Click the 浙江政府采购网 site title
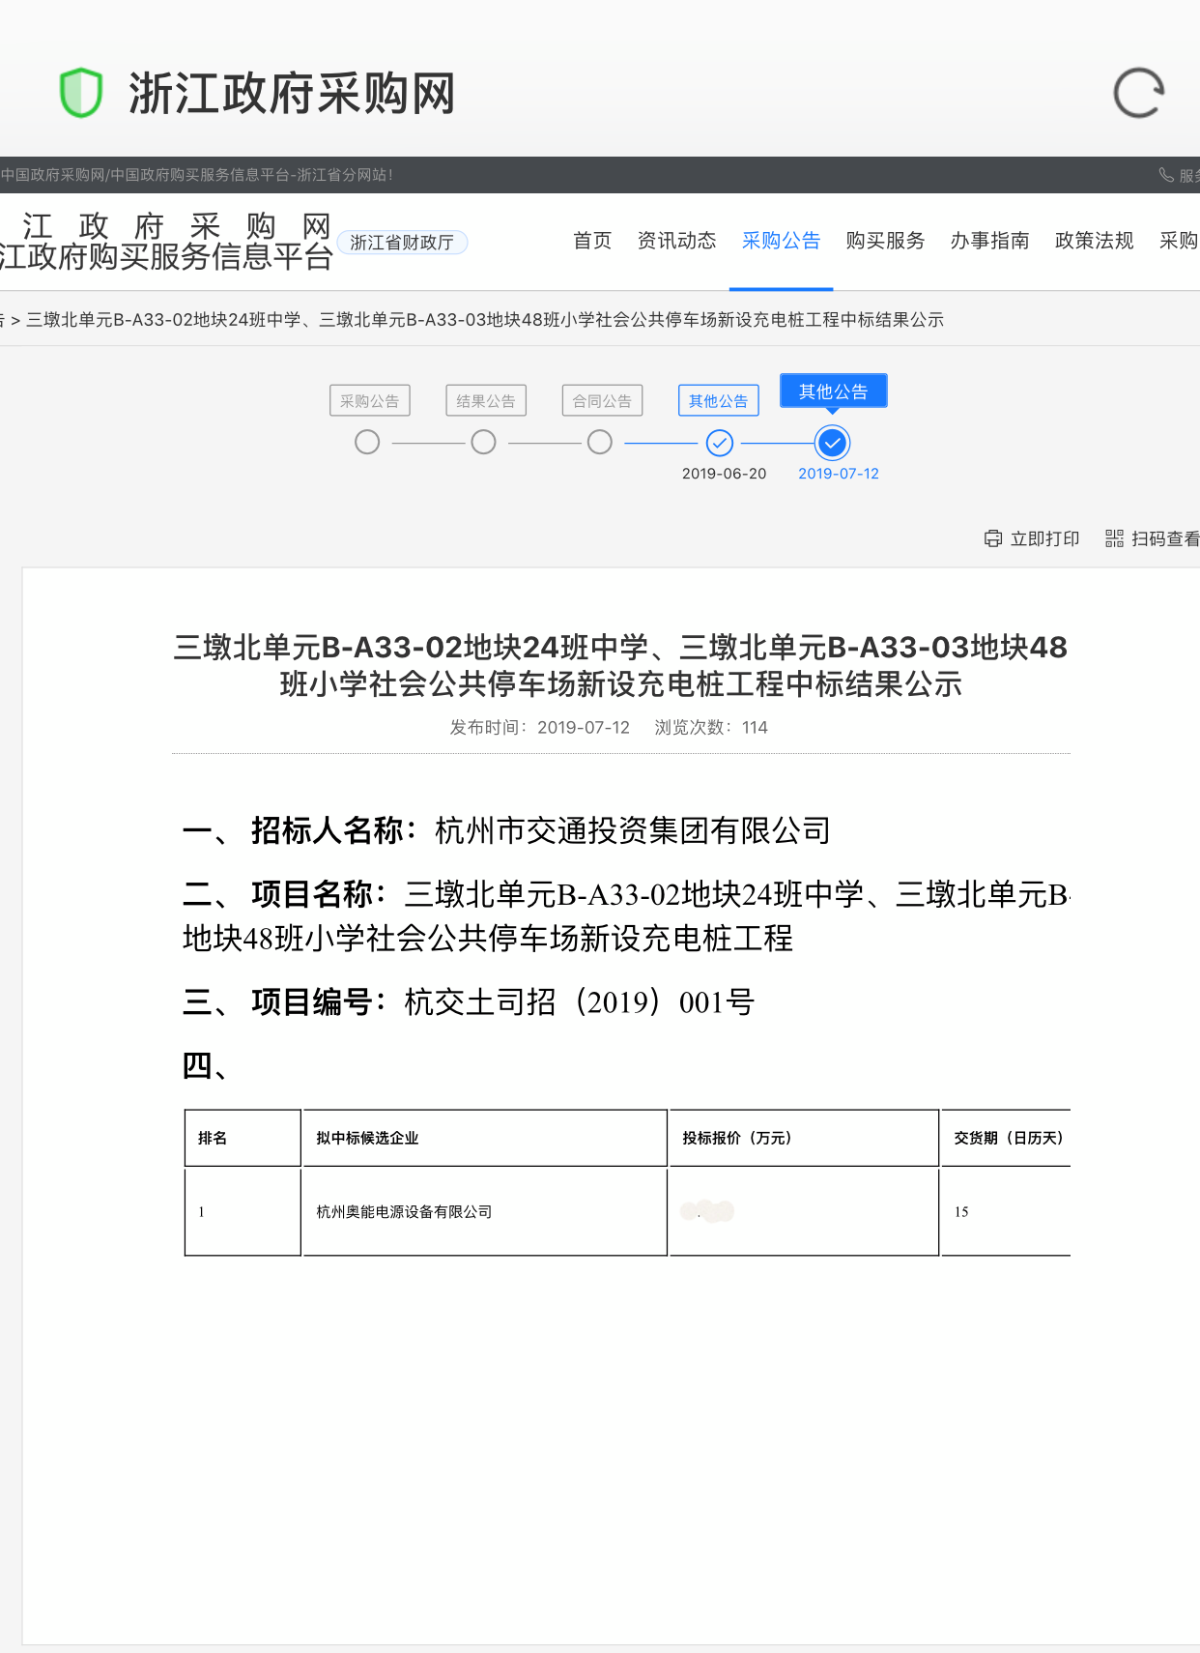 pos(292,94)
